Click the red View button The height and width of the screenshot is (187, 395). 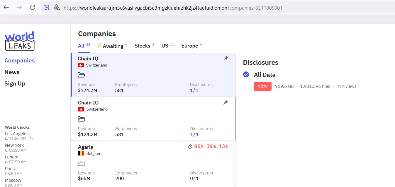[x=262, y=86]
